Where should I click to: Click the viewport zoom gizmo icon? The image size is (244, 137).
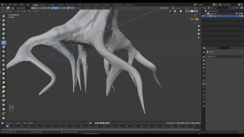199,26
